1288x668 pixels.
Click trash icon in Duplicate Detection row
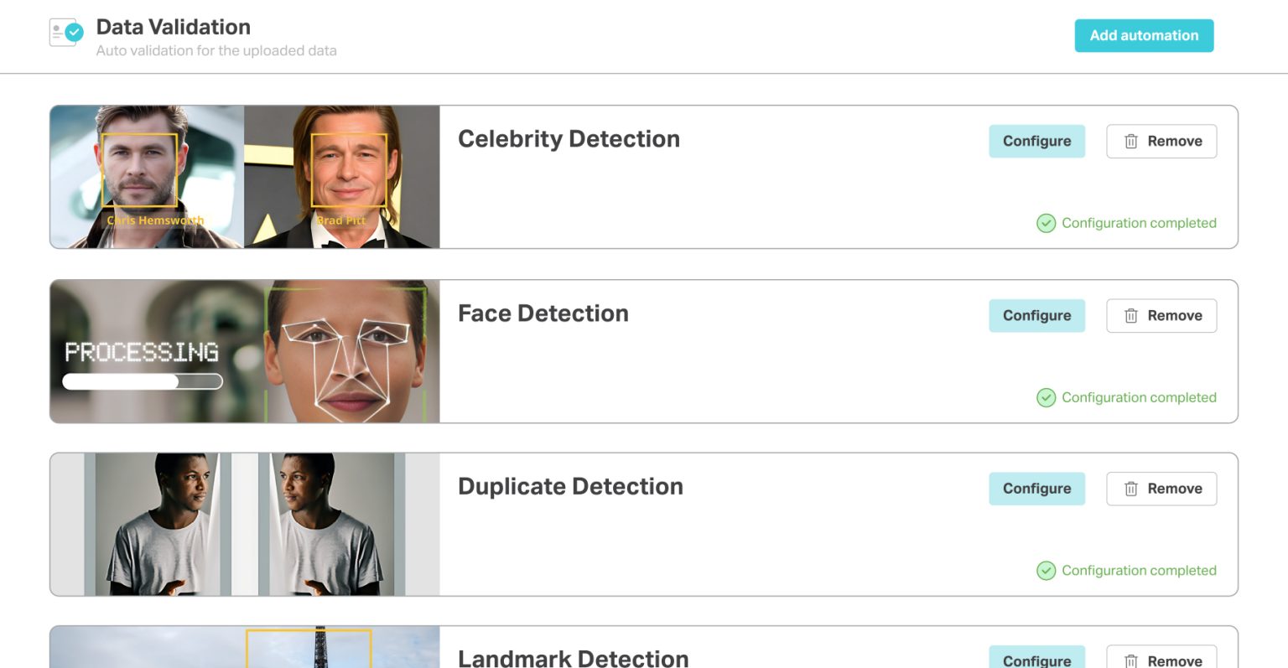1130,489
